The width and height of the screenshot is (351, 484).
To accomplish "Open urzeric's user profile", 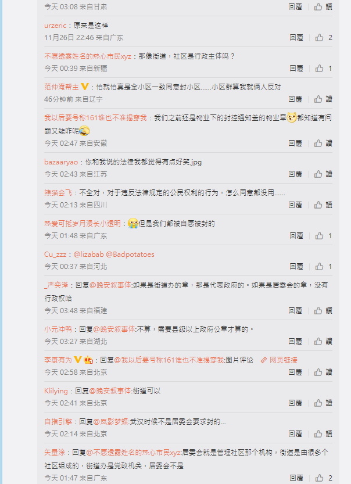I will click(x=55, y=26).
